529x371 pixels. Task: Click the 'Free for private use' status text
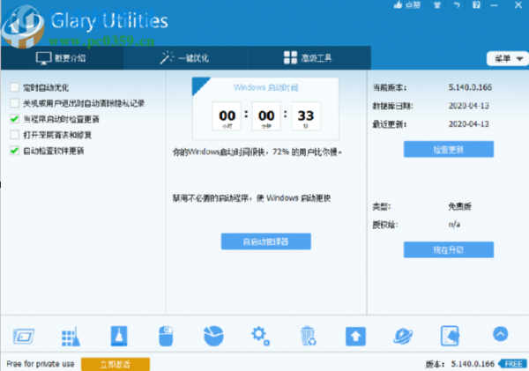tap(41, 364)
